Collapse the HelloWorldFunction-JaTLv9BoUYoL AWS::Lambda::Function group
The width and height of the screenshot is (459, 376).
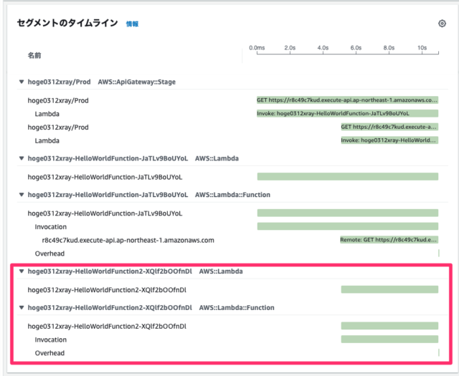(x=22, y=195)
